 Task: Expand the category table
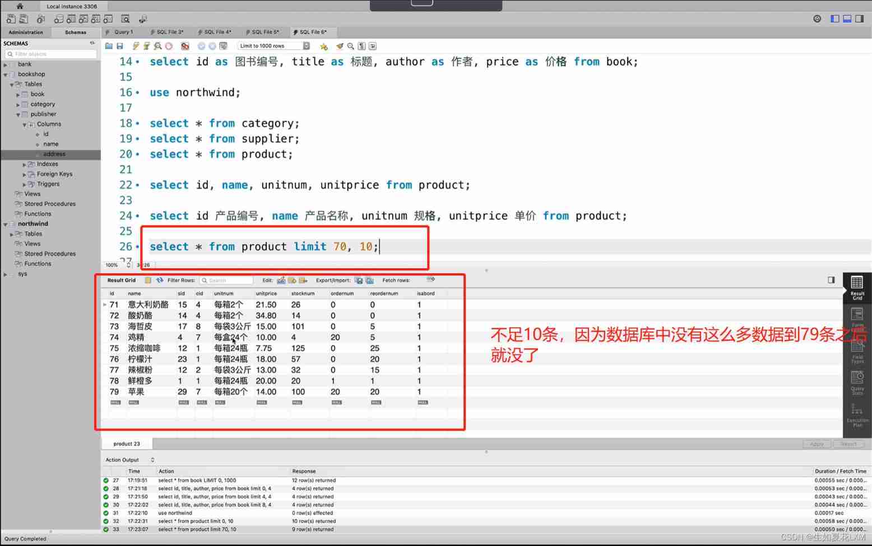click(x=18, y=105)
